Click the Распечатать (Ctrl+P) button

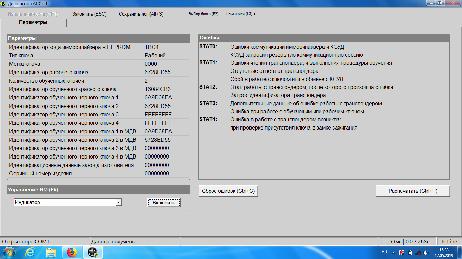tap(413, 191)
